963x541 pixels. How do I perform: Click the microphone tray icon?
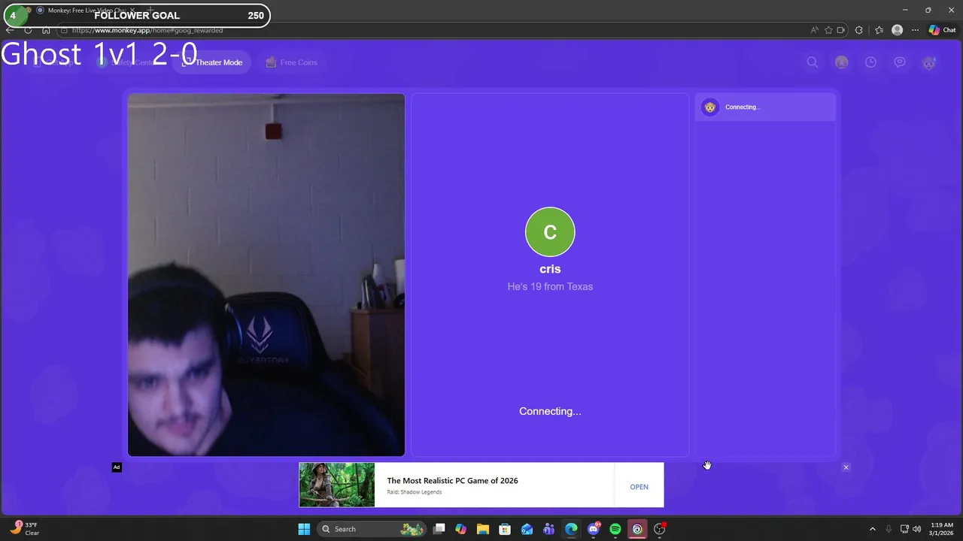pyautogui.click(x=889, y=529)
